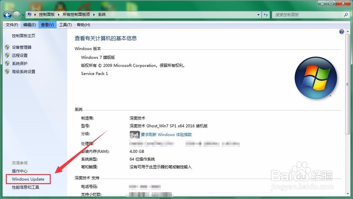Click shield icon beside 系统保护
Image resolution: width=353 pixels, height=199 pixels.
pyautogui.click(x=7, y=64)
